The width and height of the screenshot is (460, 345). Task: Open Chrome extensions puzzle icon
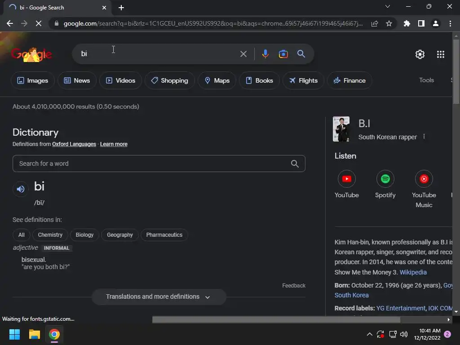(x=407, y=23)
